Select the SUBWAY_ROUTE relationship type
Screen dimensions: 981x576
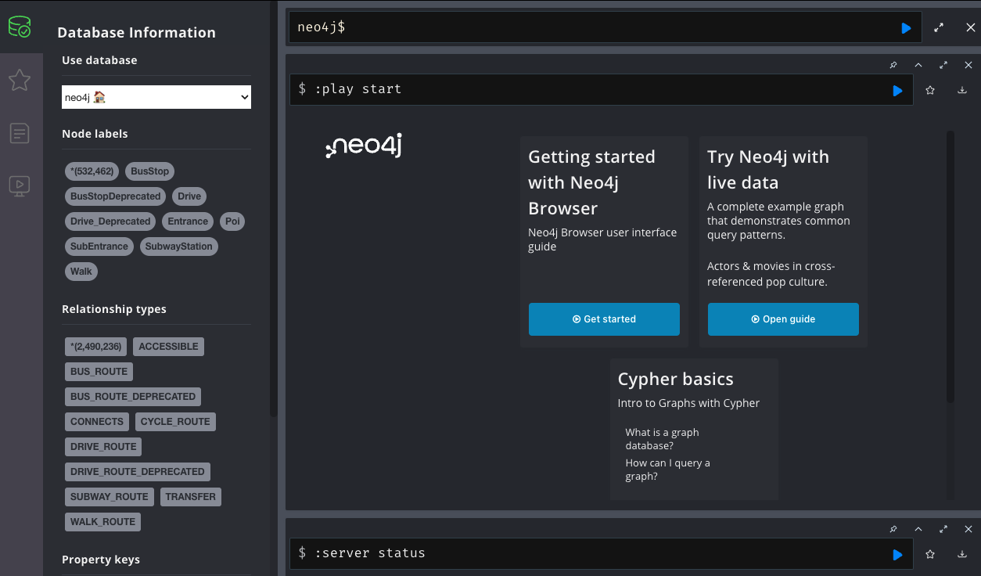click(x=110, y=497)
